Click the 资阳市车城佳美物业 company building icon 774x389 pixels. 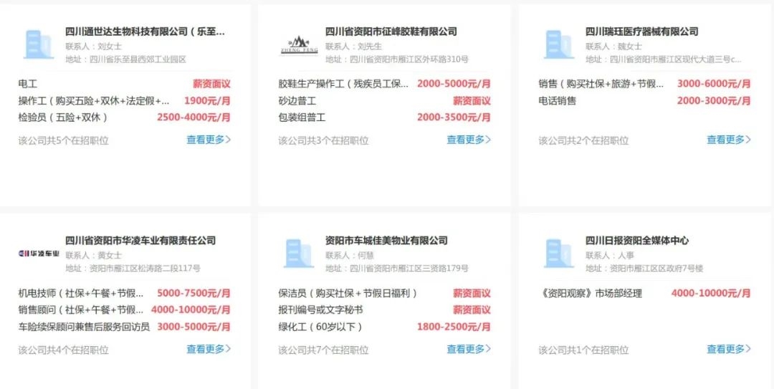pyautogui.click(x=299, y=254)
